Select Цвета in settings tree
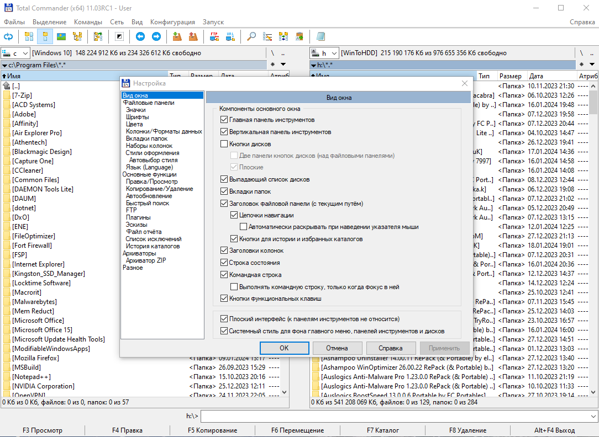 click(x=134, y=124)
